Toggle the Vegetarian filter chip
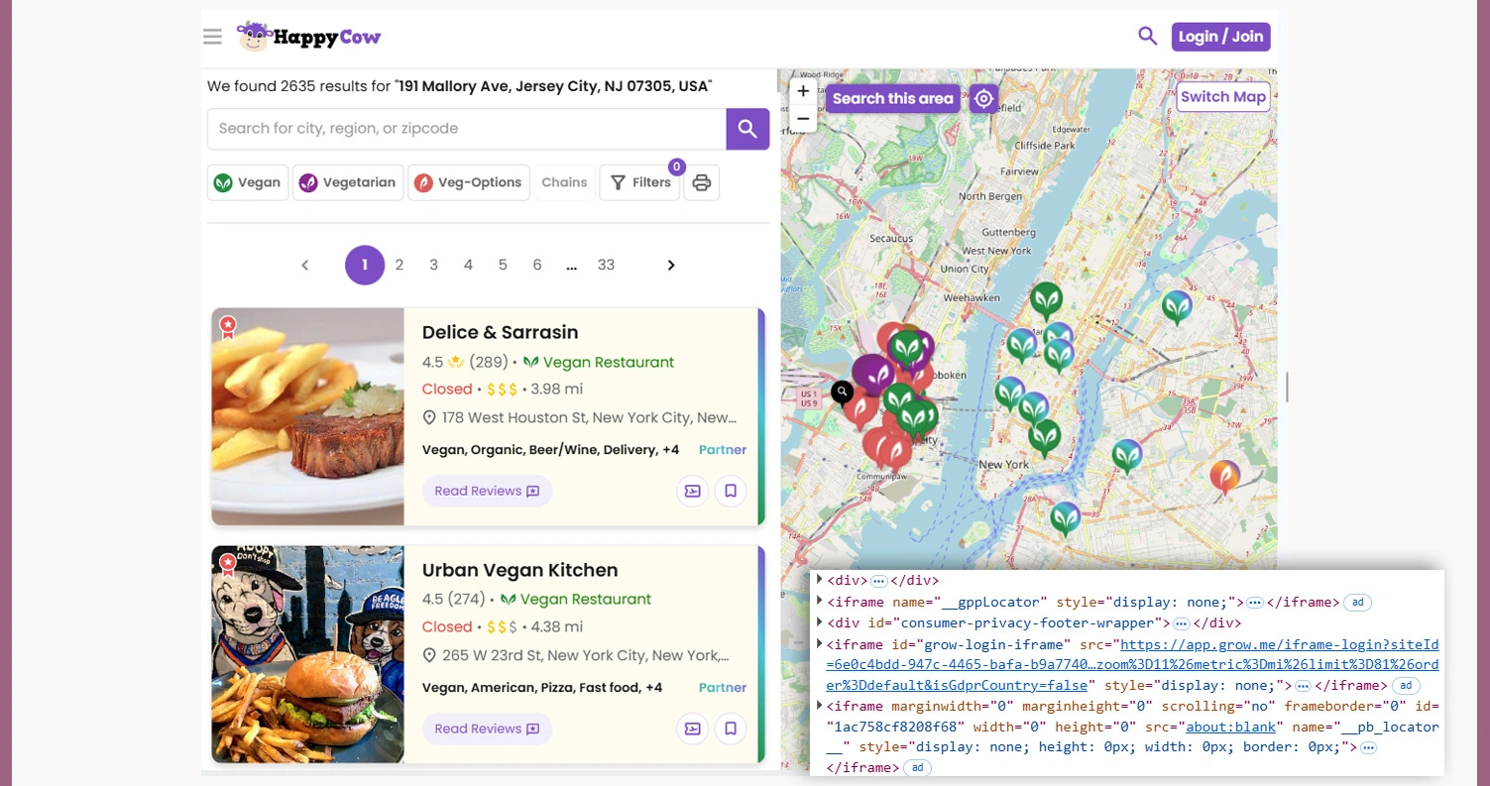This screenshot has width=1490, height=786. [x=348, y=182]
